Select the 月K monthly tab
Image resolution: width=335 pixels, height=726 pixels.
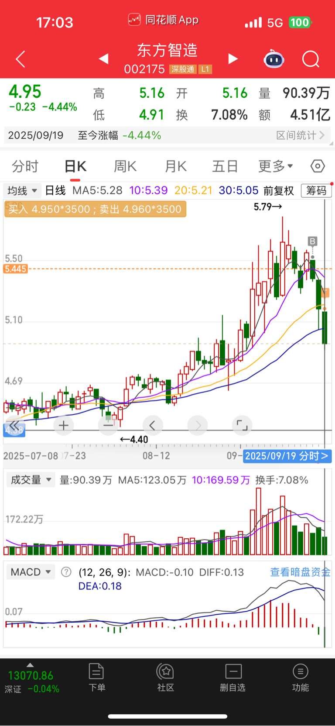[x=176, y=166]
